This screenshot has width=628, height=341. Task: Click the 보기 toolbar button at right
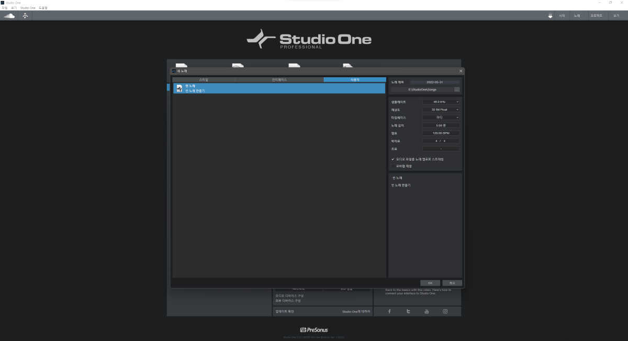(x=616, y=16)
